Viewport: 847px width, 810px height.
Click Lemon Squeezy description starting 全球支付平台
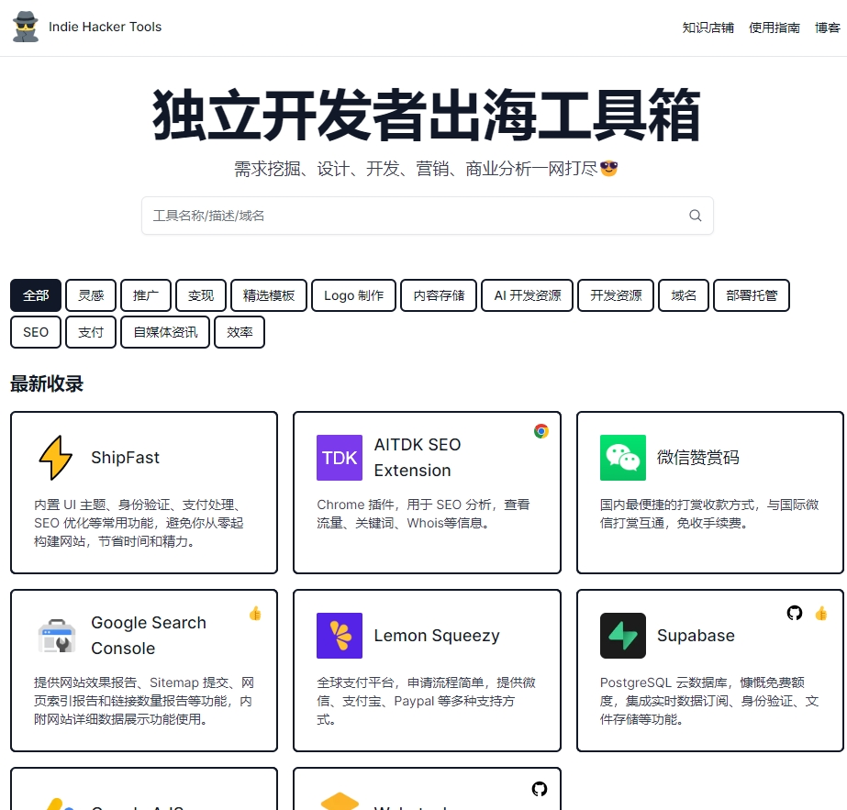pyautogui.click(x=426, y=701)
